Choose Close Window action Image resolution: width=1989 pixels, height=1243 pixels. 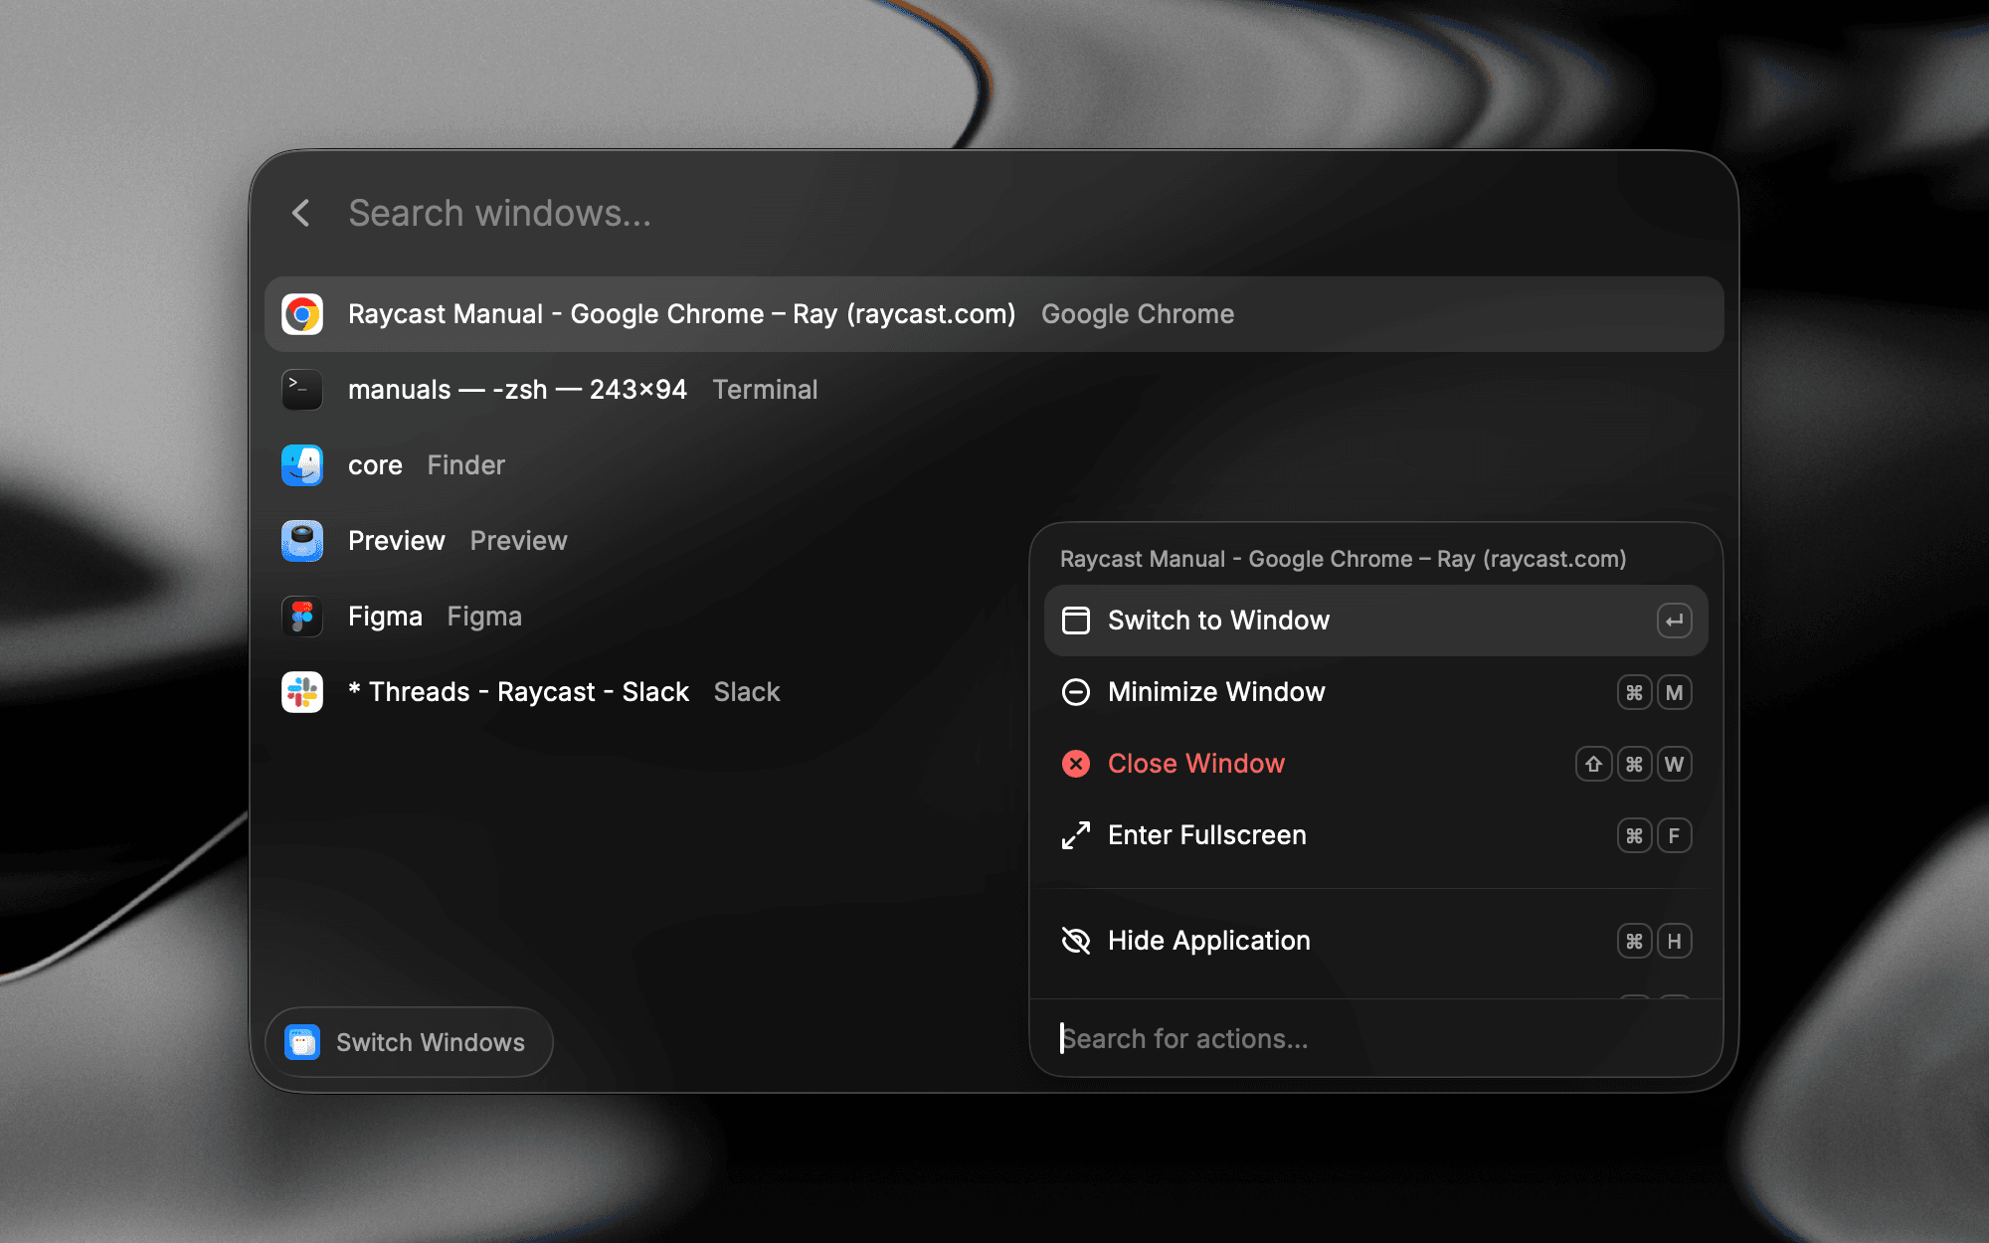tap(1376, 764)
